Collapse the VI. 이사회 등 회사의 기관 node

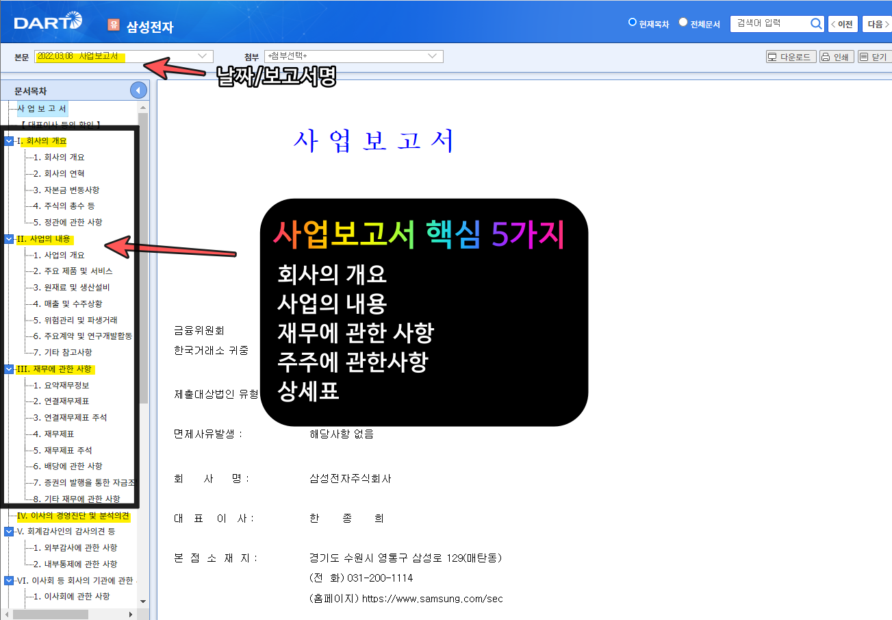point(9,581)
